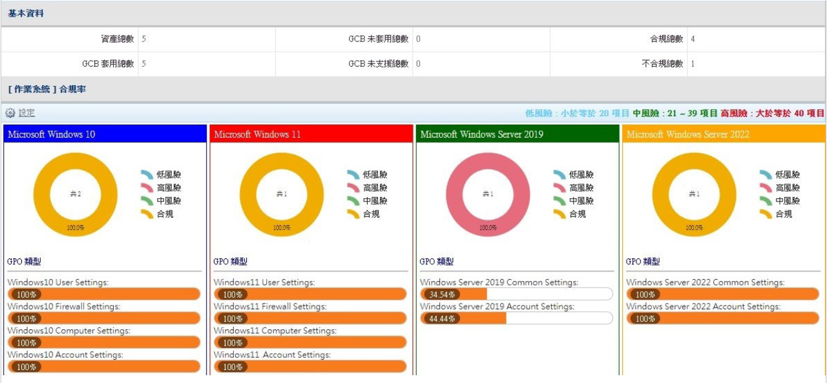
Task: Click the GPO 類型 heading in Server 2019 card
Action: (436, 262)
